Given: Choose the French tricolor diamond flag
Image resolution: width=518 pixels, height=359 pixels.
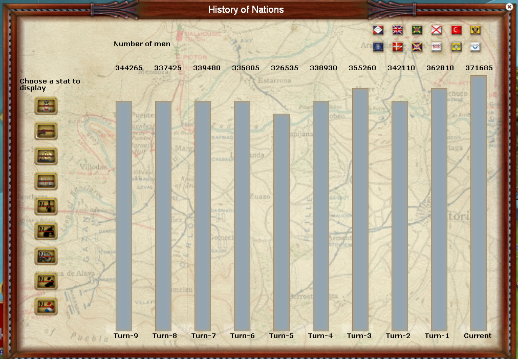Looking at the screenshot, I should coord(378,30).
